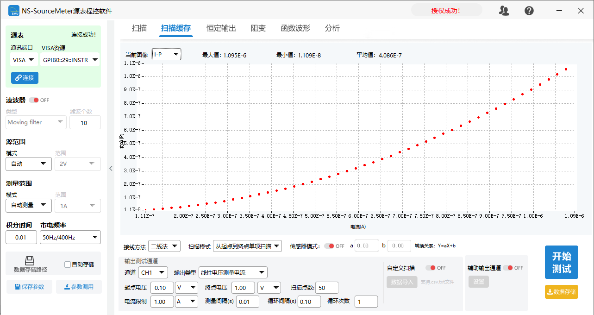Click 保存参数 save parameters button

(x=29, y=287)
